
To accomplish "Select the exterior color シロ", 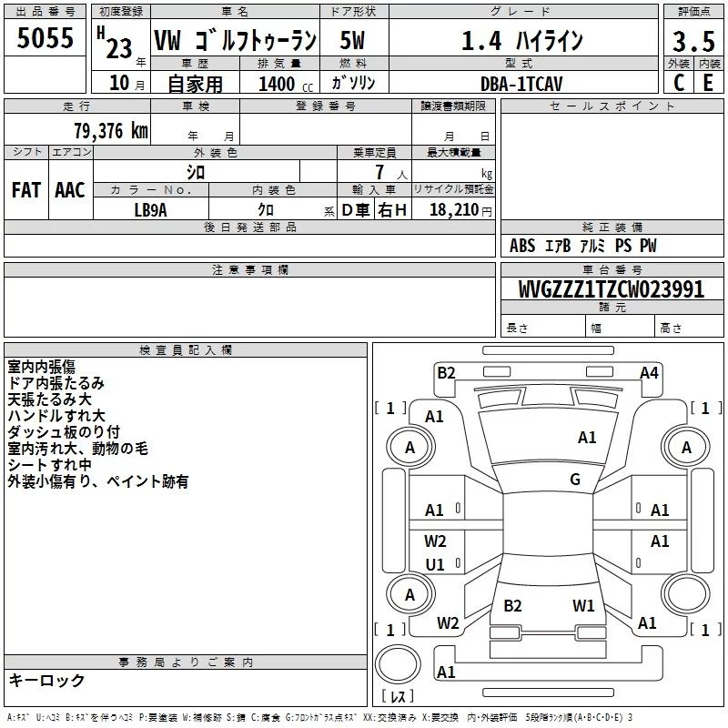I will coord(196,173).
